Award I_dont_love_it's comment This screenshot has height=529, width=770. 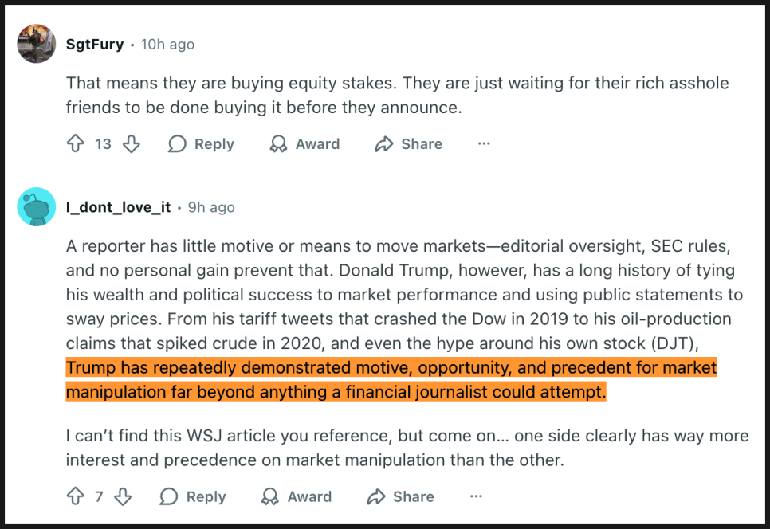297,497
